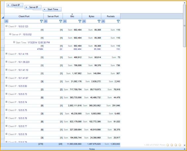Open filter funnel for Client Port column
Screen dimensions: 187x151
click(41, 21)
